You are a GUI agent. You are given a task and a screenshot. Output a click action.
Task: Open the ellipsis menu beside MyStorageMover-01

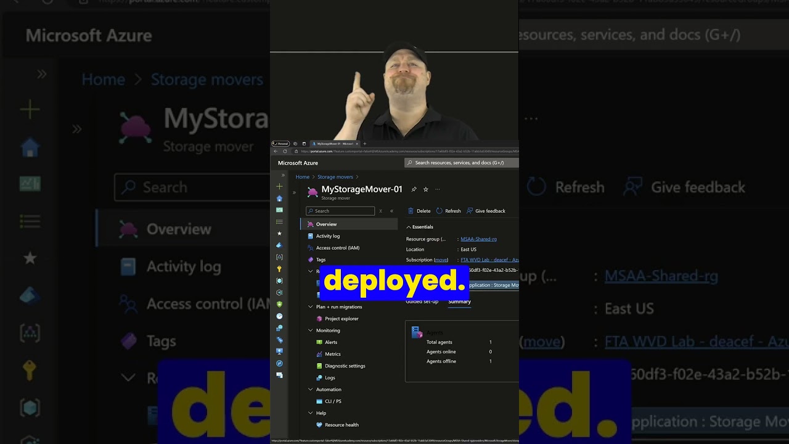click(x=438, y=189)
